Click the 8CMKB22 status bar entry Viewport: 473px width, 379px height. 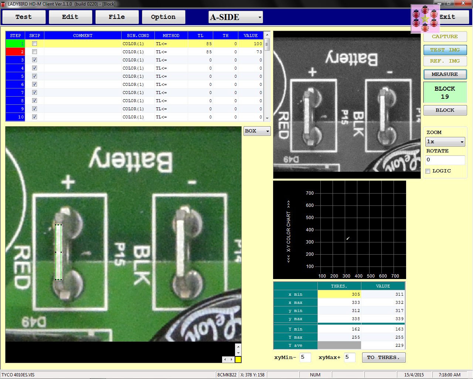point(227,375)
